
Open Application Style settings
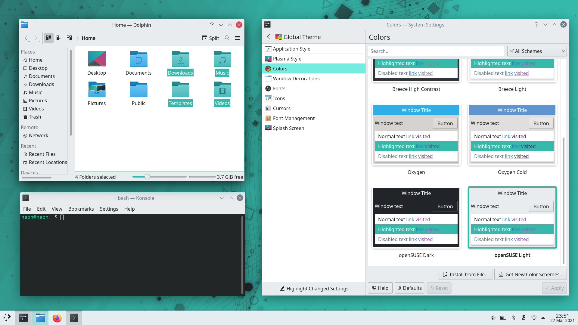[314, 49]
